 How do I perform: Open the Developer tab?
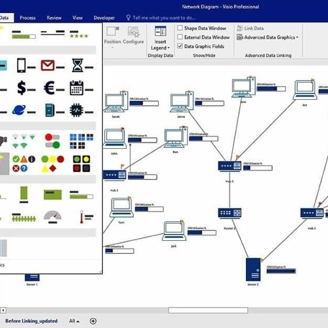(104, 18)
